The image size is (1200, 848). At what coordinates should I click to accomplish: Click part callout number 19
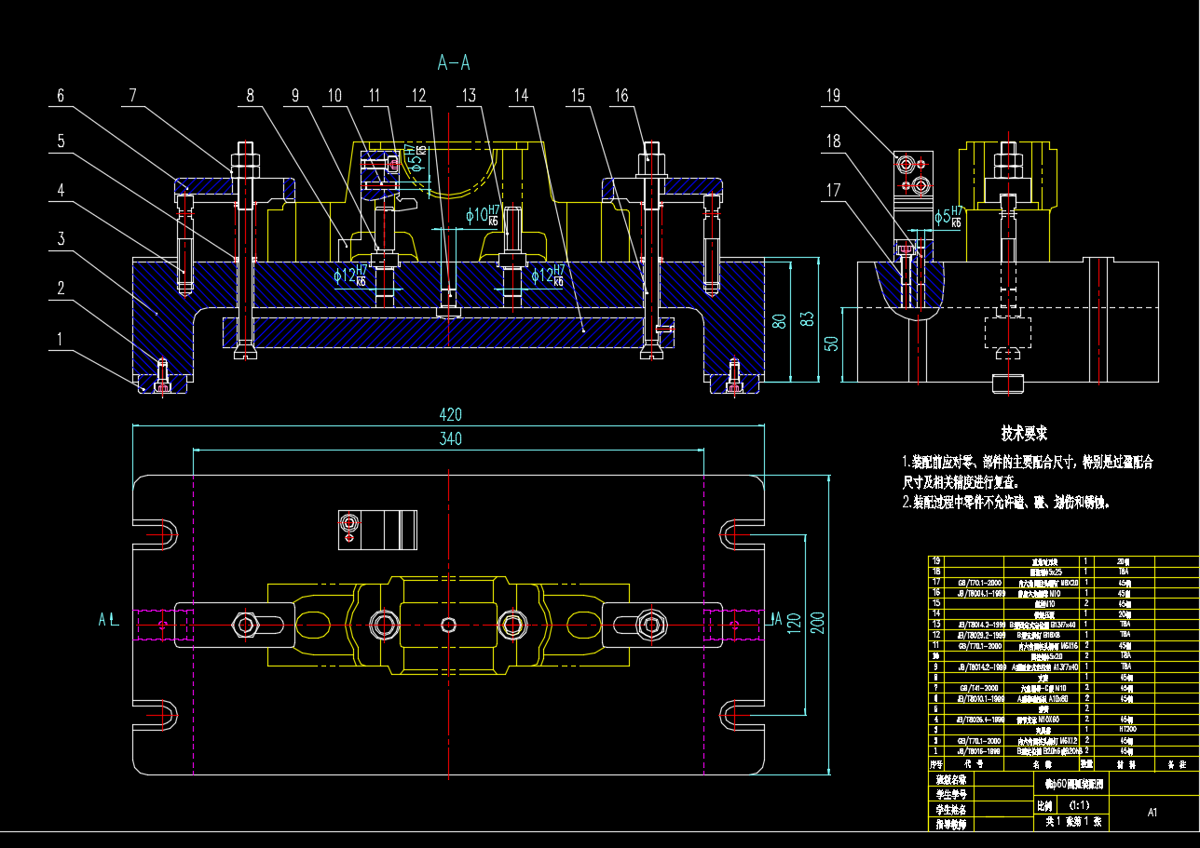tap(833, 95)
